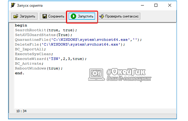
Task: Click the Загрузить (load script) button
Action: point(24,16)
